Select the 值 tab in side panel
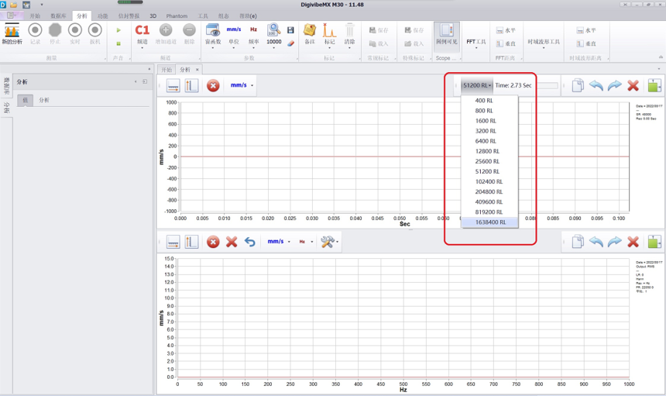The width and height of the screenshot is (666, 396). point(25,100)
